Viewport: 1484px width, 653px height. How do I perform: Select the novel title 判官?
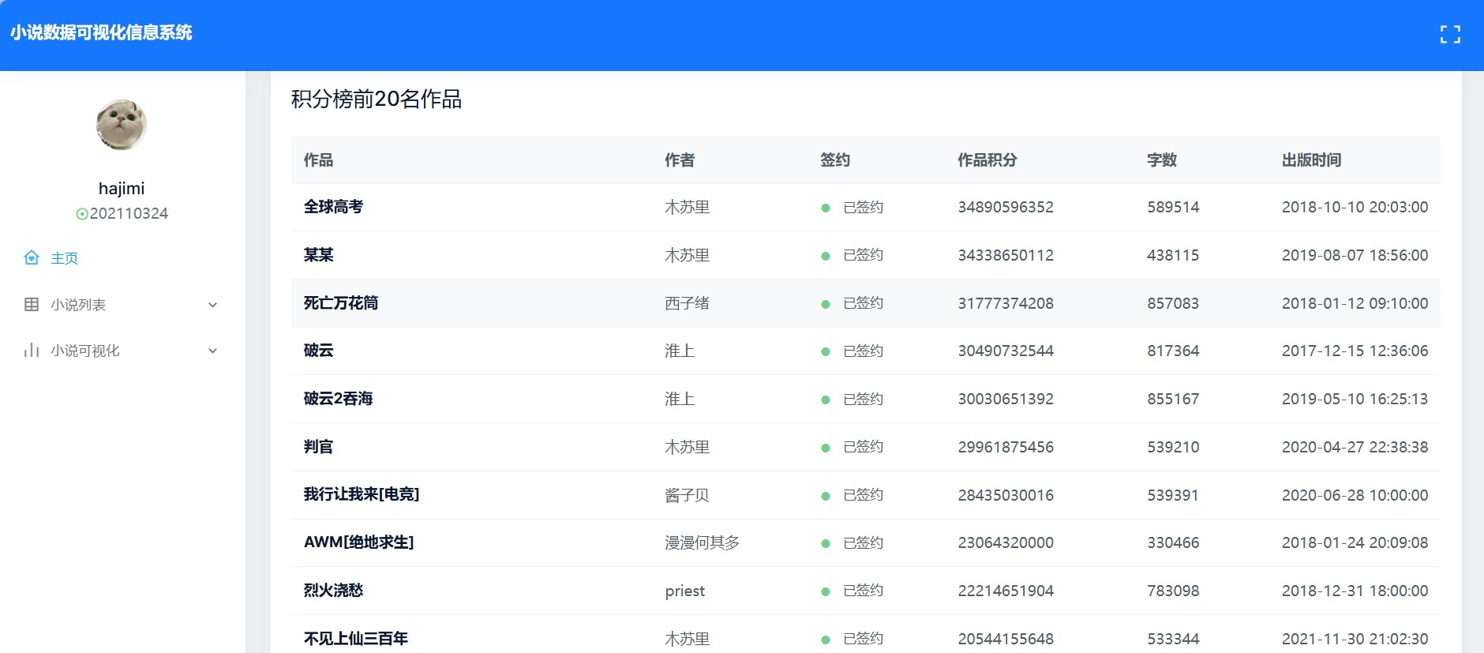coord(318,447)
